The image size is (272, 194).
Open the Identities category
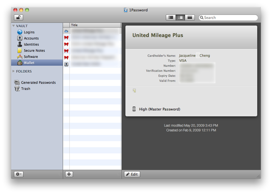click(37, 44)
